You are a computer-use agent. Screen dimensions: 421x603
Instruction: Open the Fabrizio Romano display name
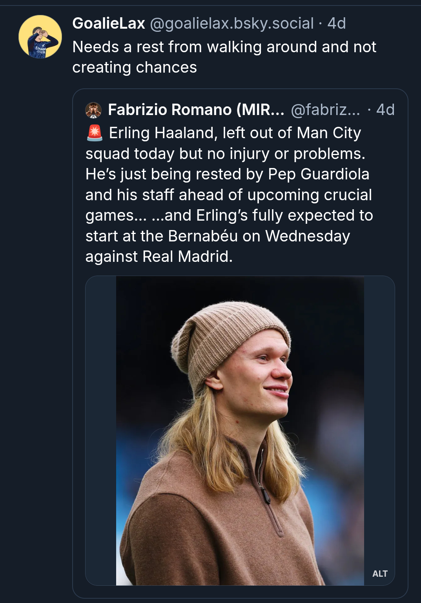[196, 110]
